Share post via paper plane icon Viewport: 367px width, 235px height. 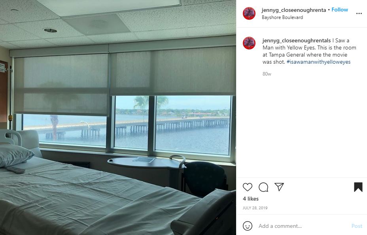pyautogui.click(x=279, y=187)
